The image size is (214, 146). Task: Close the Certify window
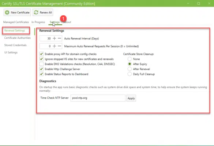pyautogui.click(x=209, y=3)
